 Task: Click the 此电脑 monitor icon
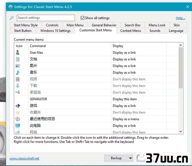(x=18, y=126)
